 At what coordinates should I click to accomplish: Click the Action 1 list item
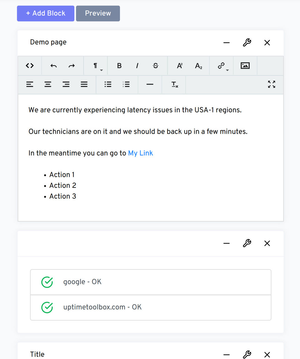pos(62,175)
